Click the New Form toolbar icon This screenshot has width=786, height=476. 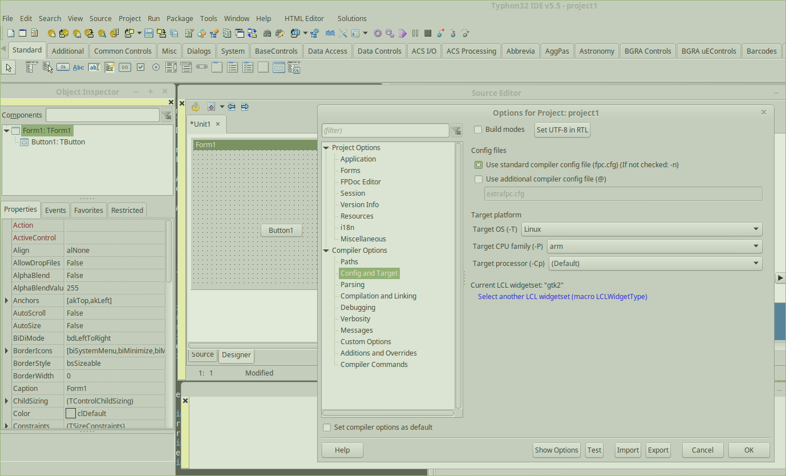22,33
